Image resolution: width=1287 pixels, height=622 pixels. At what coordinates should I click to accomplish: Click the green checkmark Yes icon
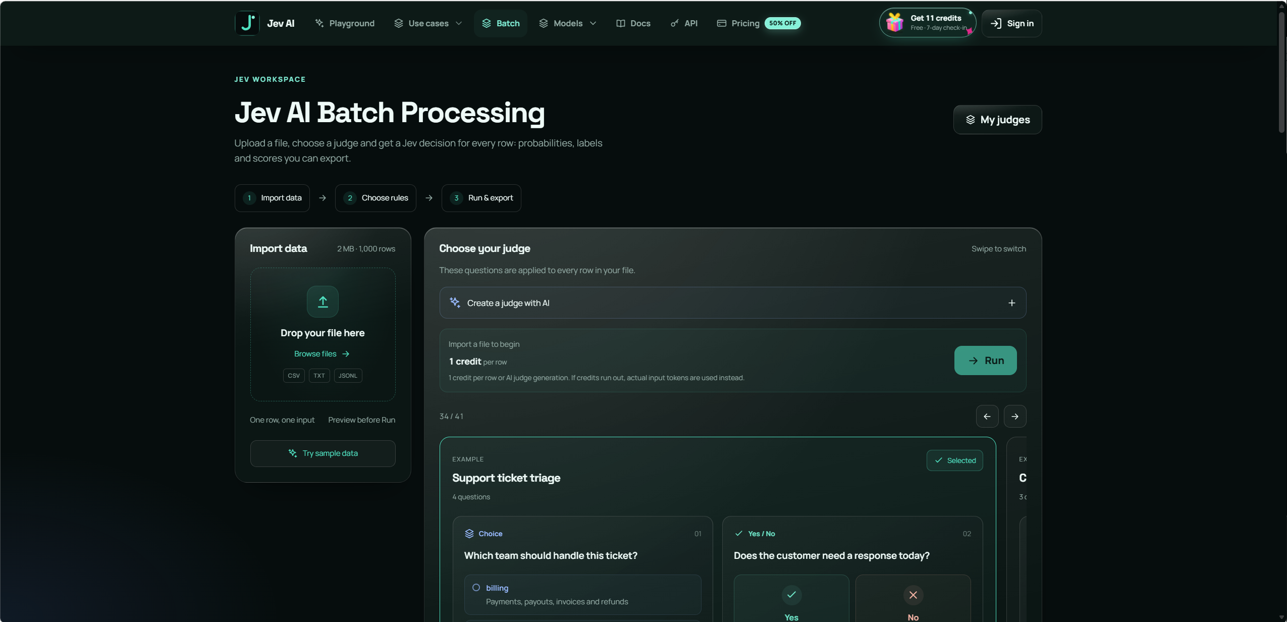pos(791,595)
